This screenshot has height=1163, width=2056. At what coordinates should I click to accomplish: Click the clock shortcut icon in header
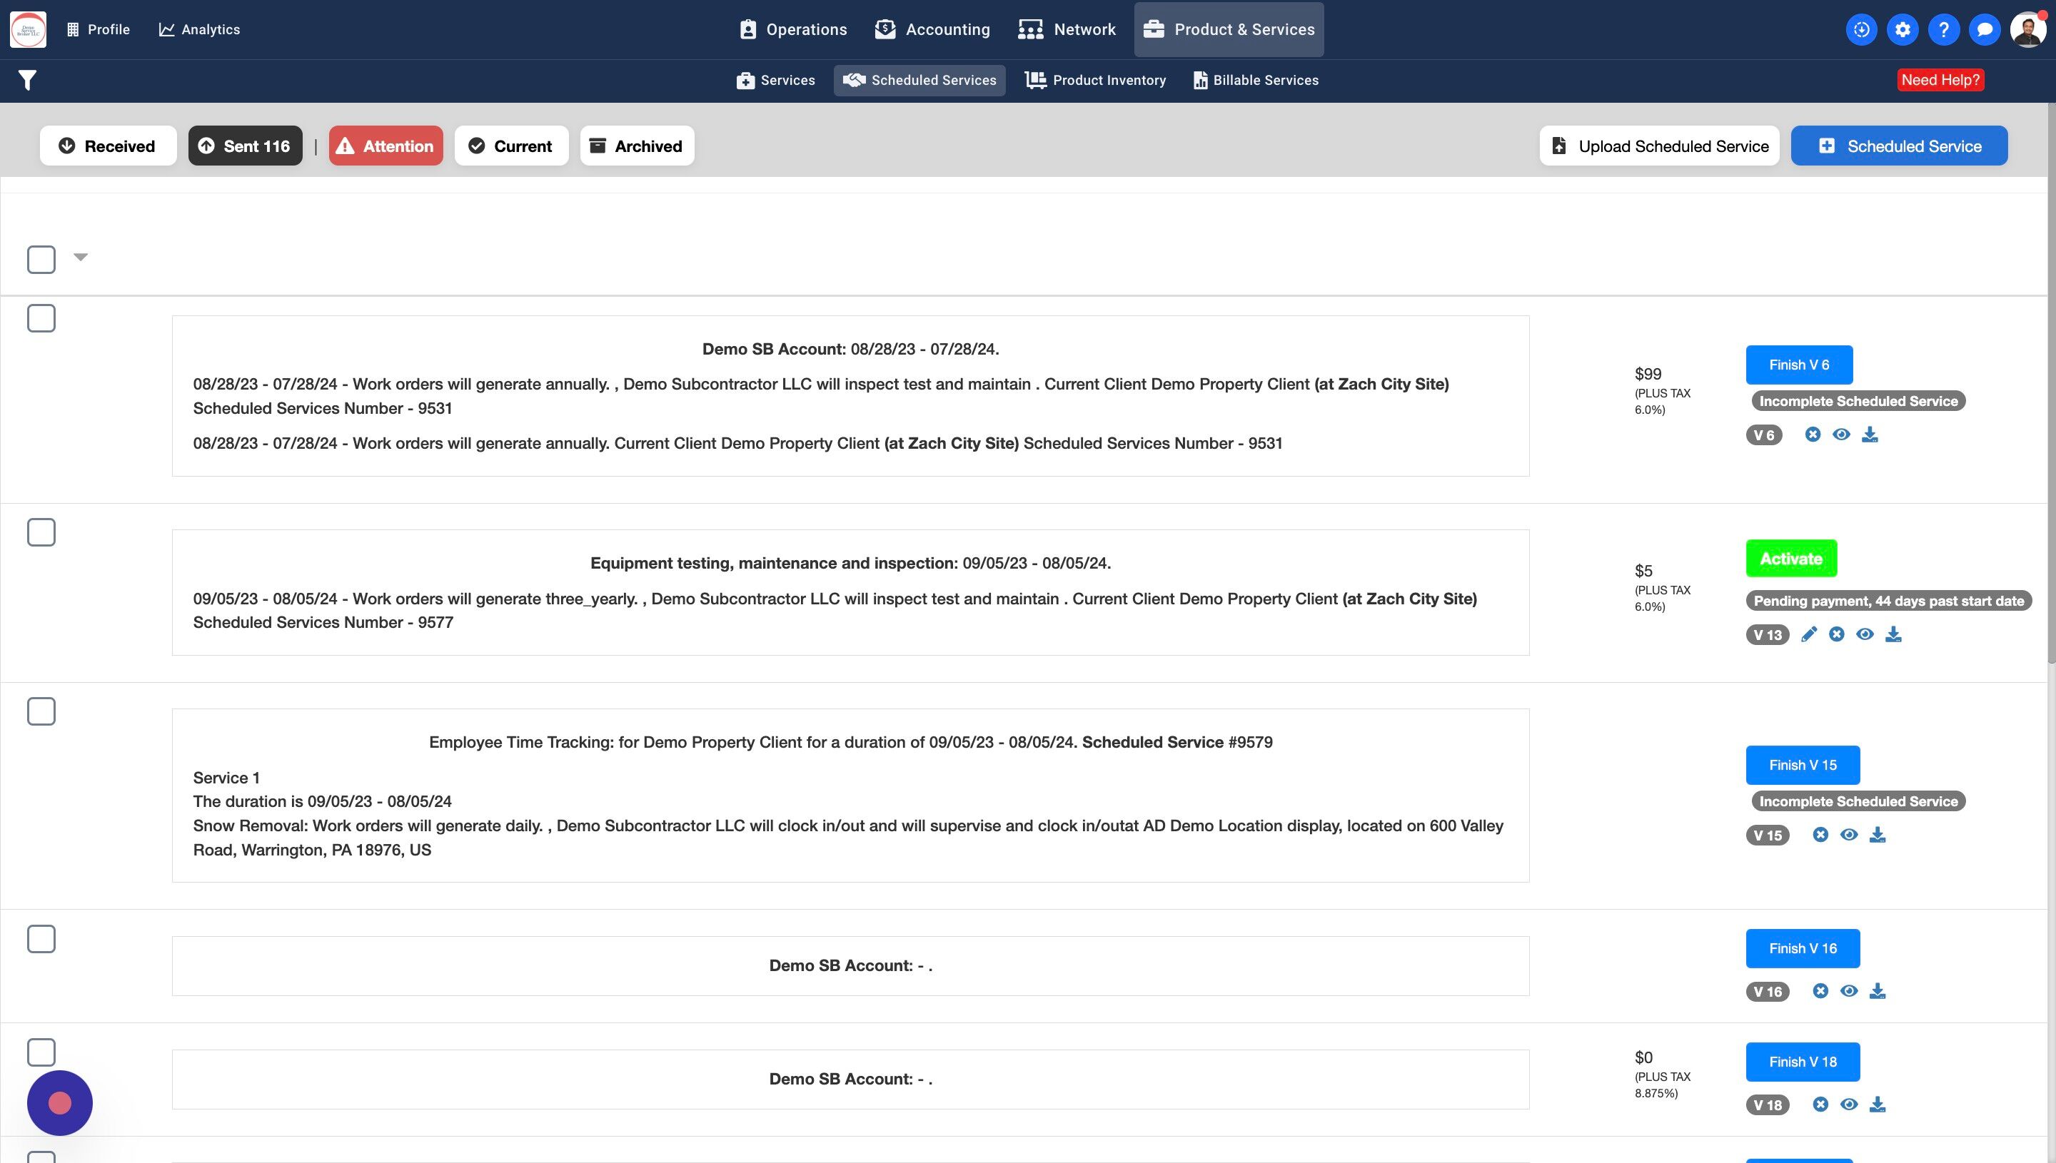click(1861, 29)
